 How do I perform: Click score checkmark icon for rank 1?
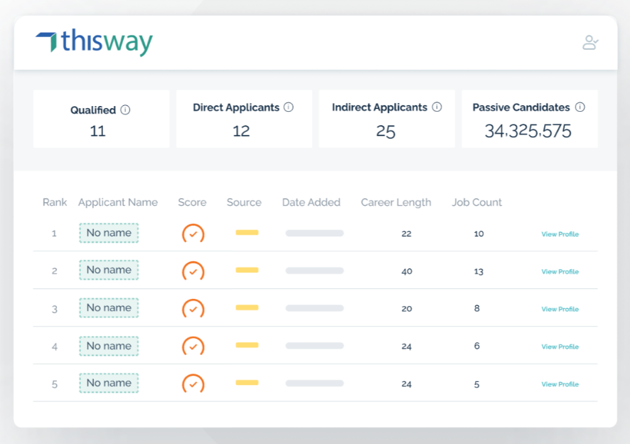click(x=193, y=233)
